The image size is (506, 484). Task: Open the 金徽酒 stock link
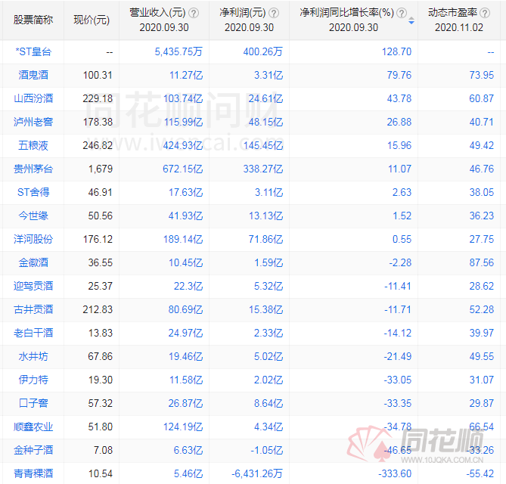click(x=33, y=262)
